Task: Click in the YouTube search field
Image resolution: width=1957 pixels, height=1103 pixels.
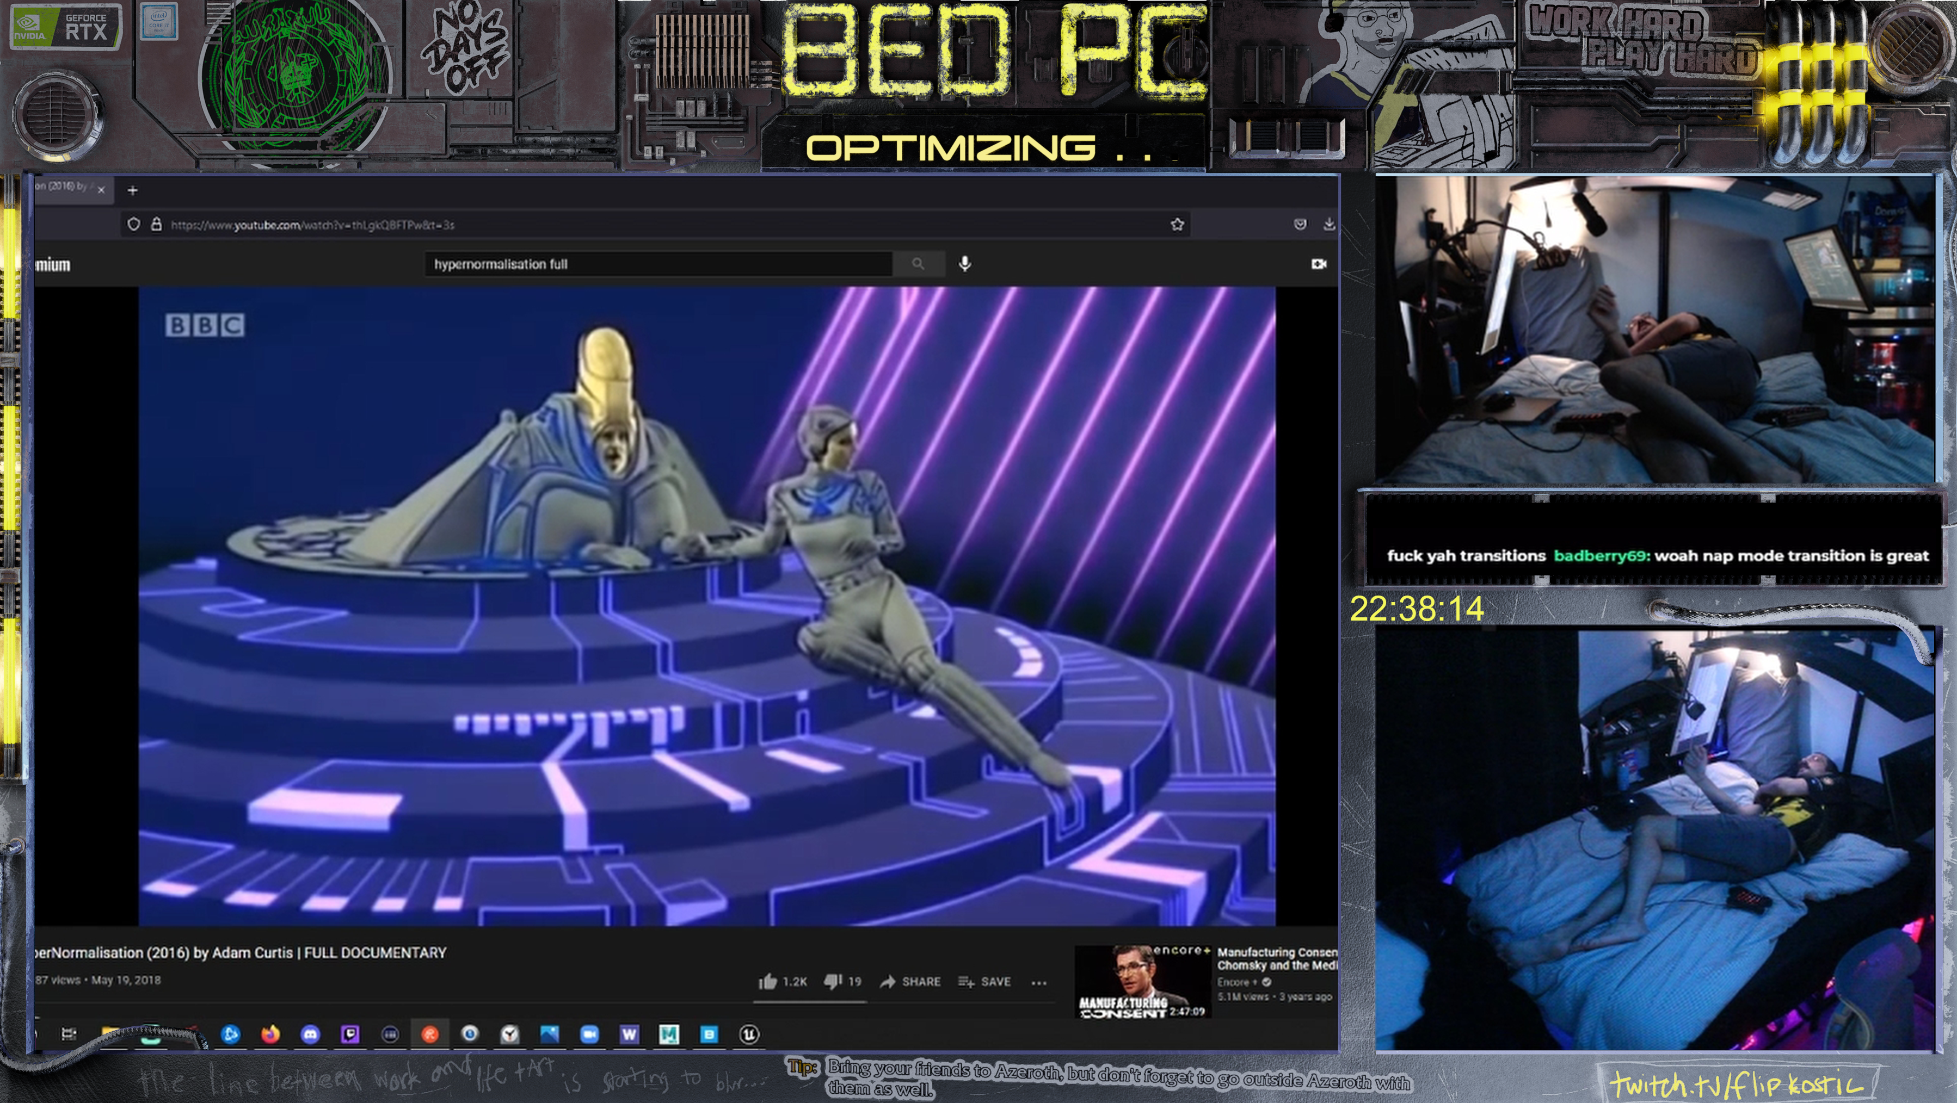Action: point(654,264)
